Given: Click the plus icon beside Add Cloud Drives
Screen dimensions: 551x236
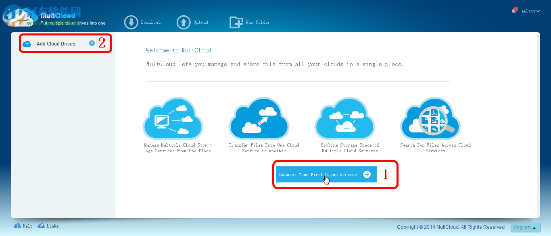Looking at the screenshot, I should pos(27,43).
